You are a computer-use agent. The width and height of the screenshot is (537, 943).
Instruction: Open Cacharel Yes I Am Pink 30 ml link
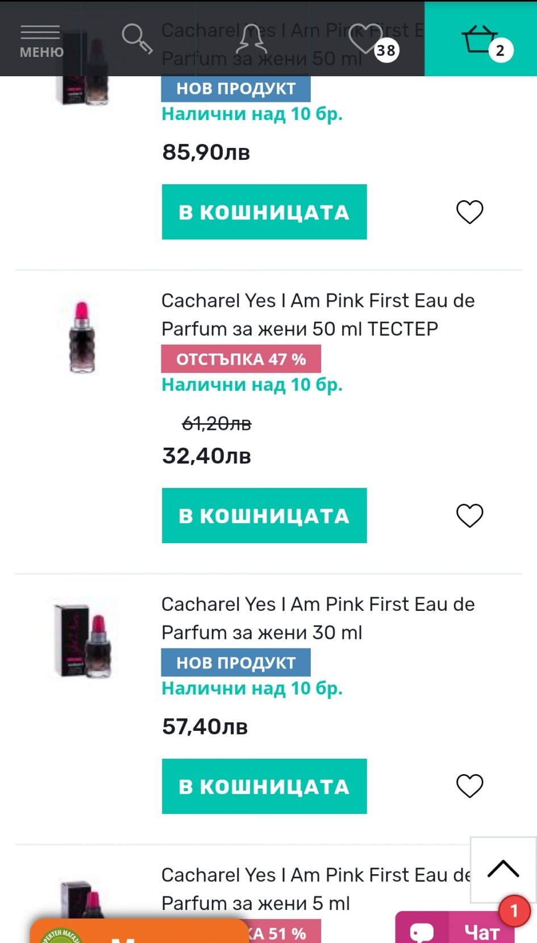click(317, 618)
